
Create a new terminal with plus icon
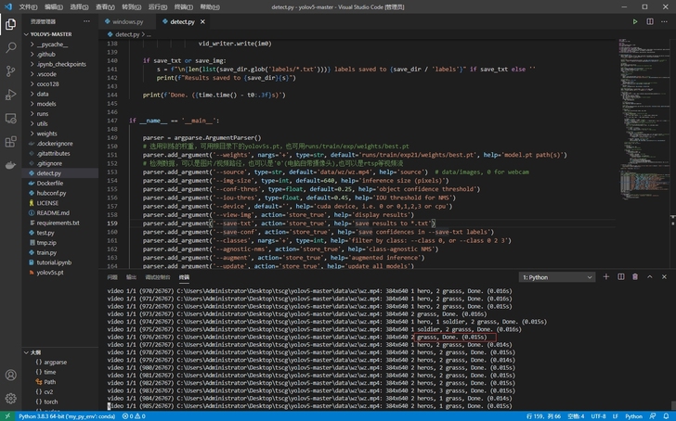(606, 276)
